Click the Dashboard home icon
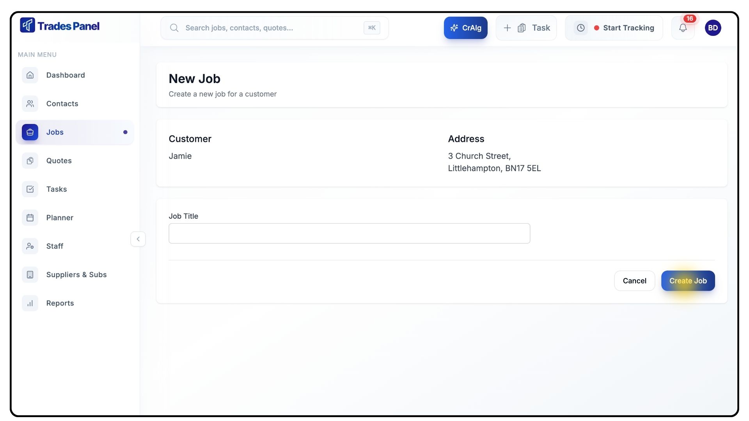The image size is (749, 421). click(30, 75)
